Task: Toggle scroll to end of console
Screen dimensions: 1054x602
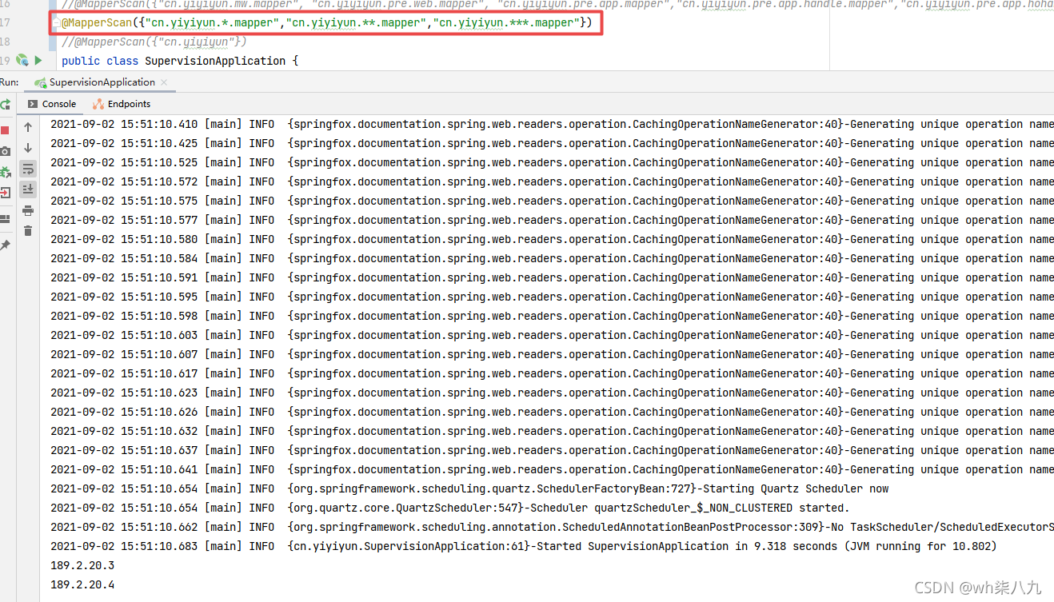Action: click(28, 189)
